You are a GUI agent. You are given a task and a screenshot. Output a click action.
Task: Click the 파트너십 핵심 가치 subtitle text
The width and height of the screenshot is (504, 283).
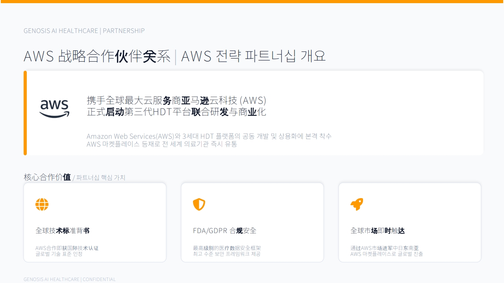pyautogui.click(x=101, y=178)
